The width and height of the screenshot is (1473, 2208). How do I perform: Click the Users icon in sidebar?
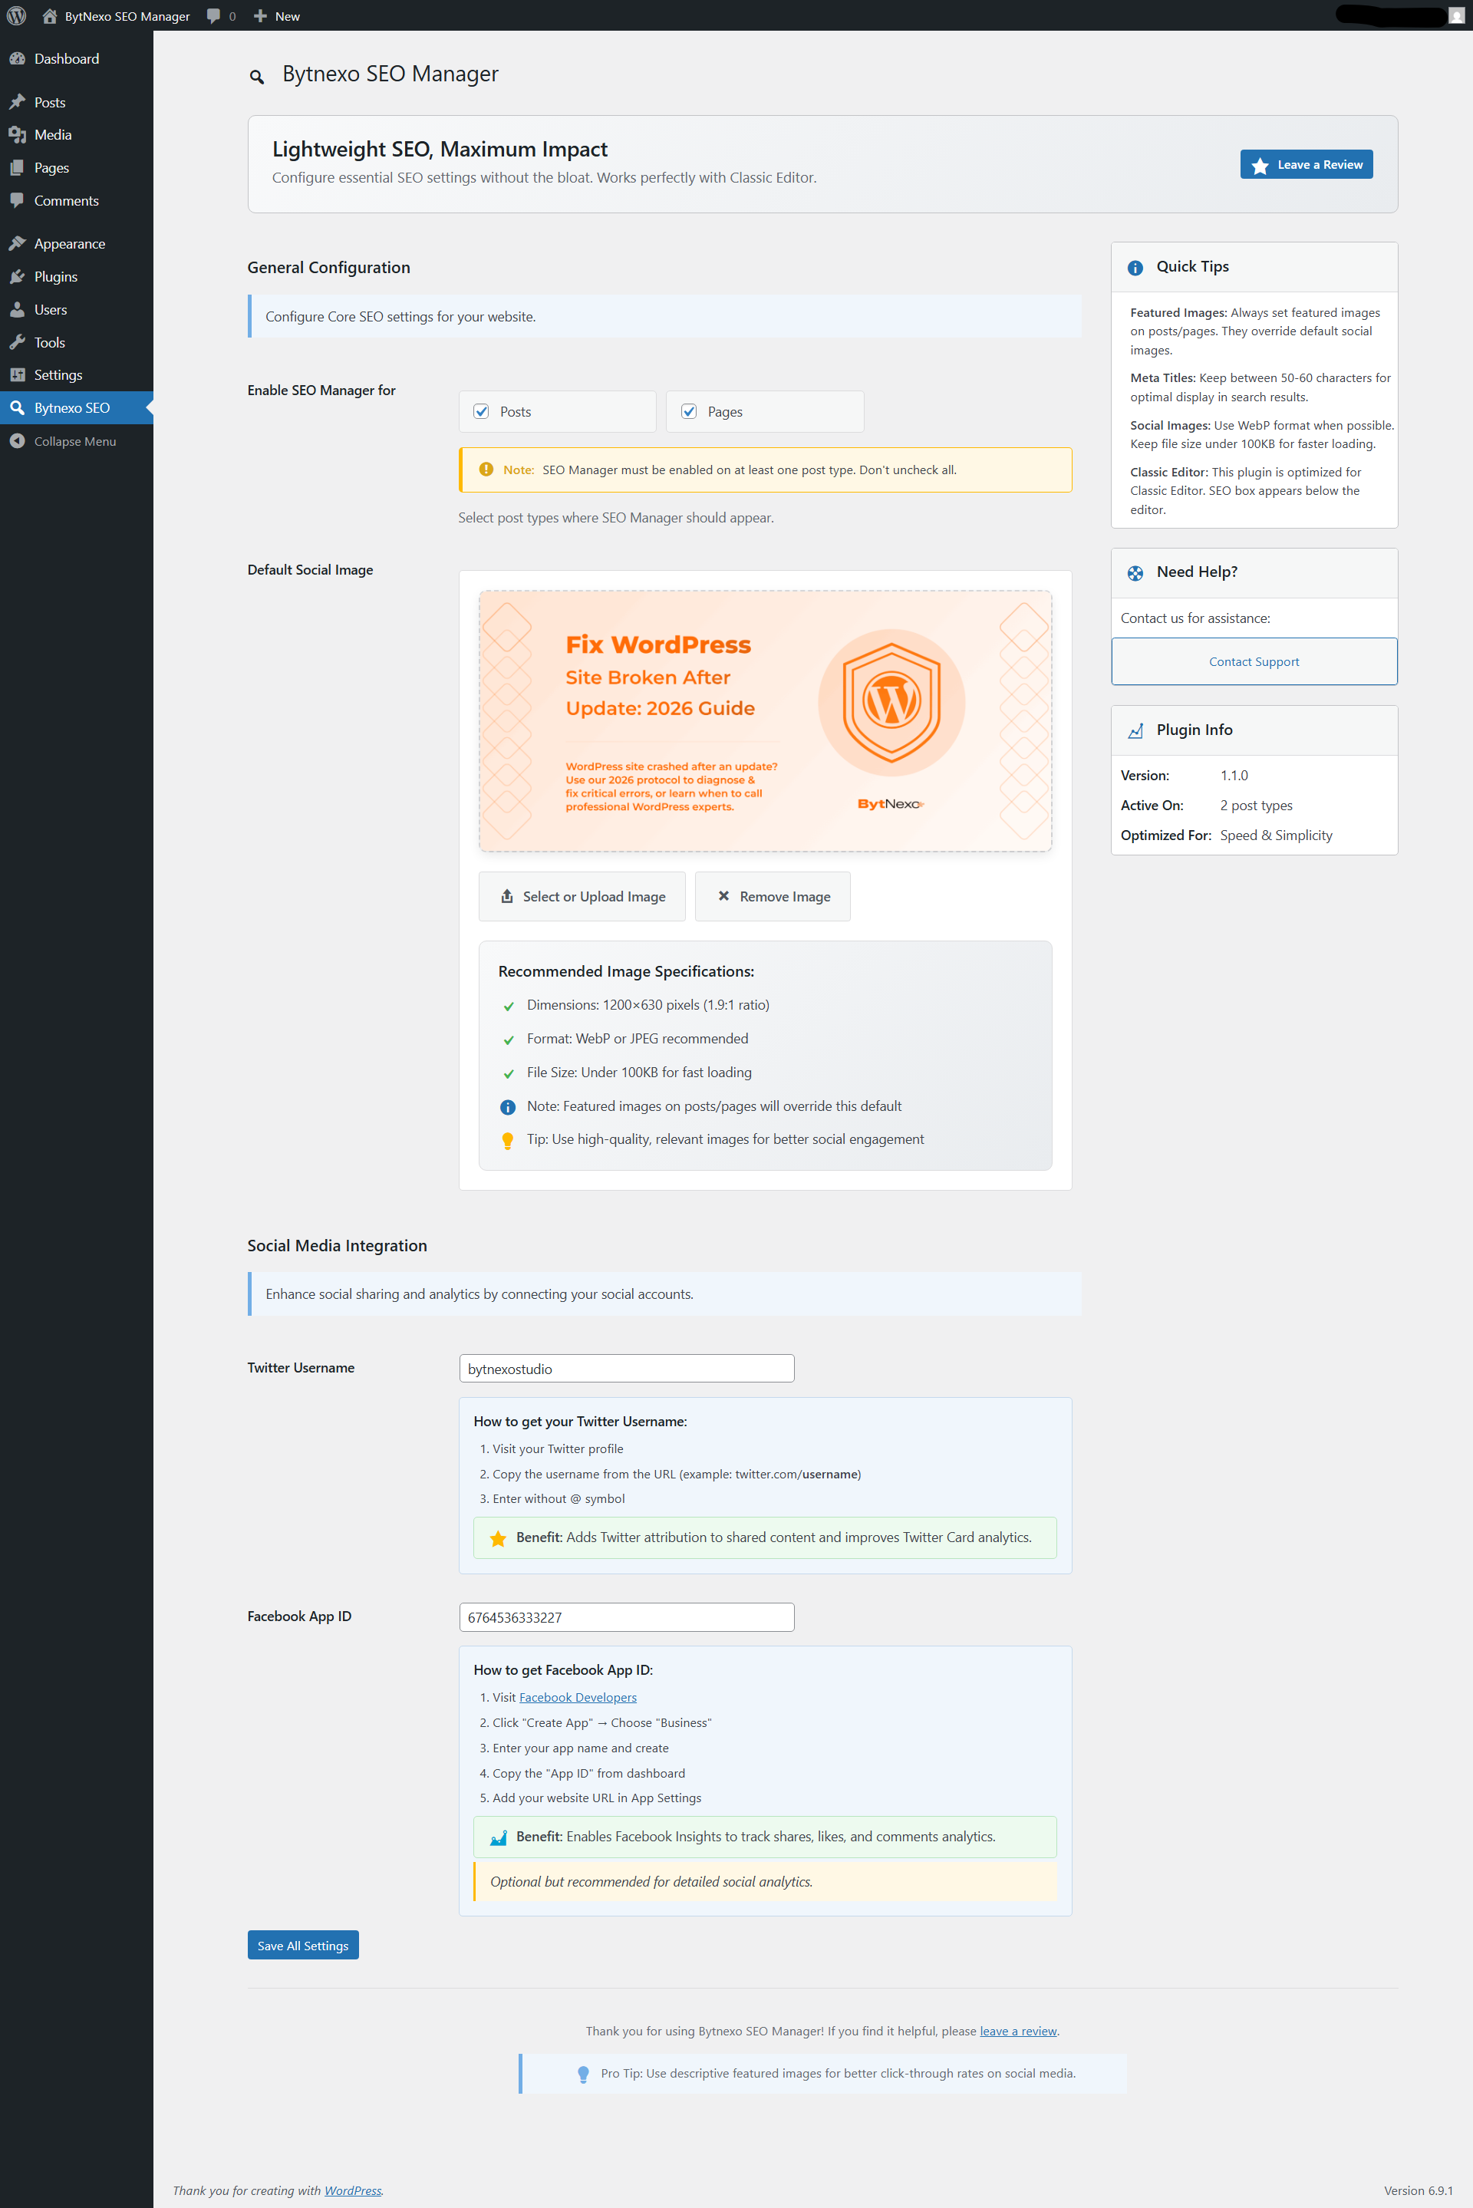point(18,309)
